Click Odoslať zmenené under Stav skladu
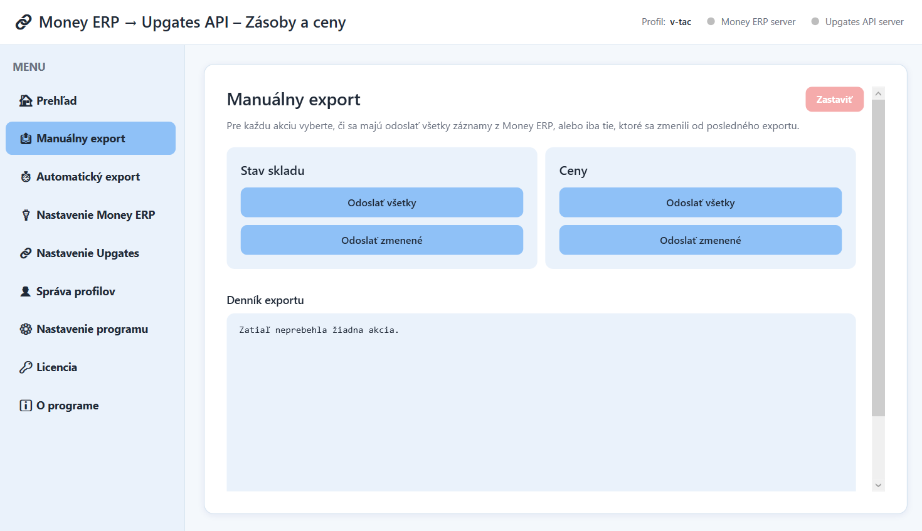 (x=382, y=240)
